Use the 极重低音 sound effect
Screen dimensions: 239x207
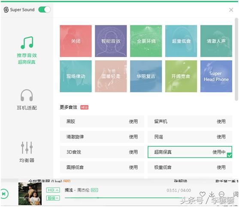[x=221, y=167]
